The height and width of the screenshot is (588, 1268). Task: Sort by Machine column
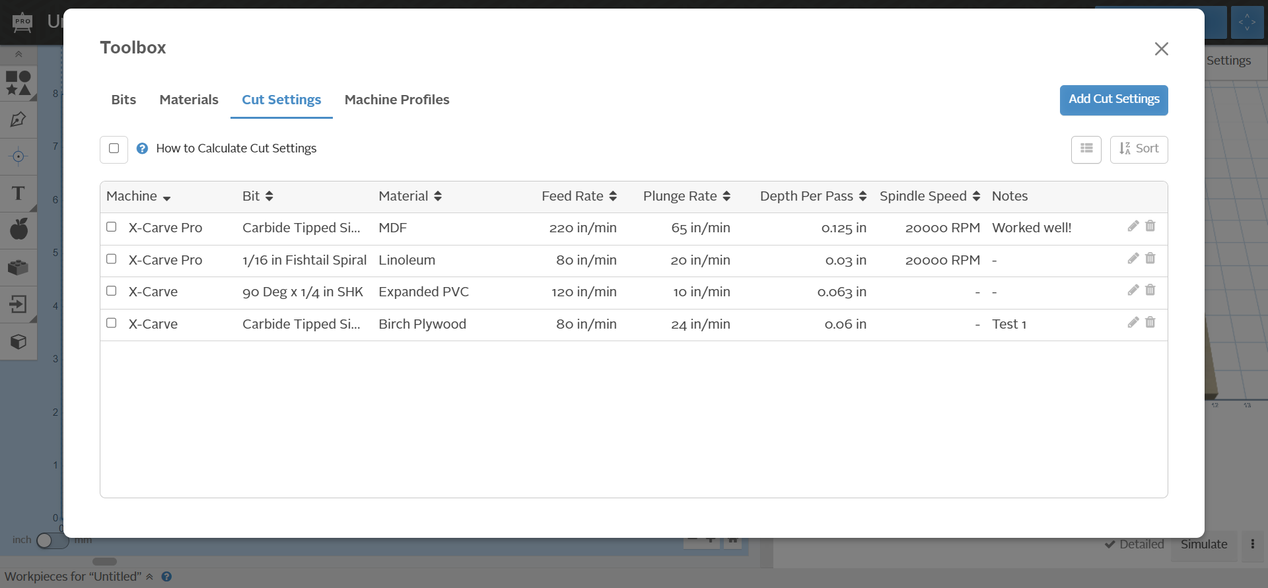click(x=139, y=196)
